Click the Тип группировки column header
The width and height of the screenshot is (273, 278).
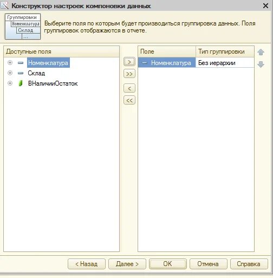tap(225, 51)
